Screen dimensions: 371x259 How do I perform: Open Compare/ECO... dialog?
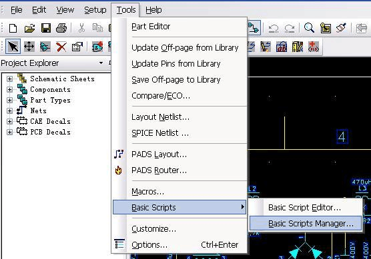click(x=179, y=96)
